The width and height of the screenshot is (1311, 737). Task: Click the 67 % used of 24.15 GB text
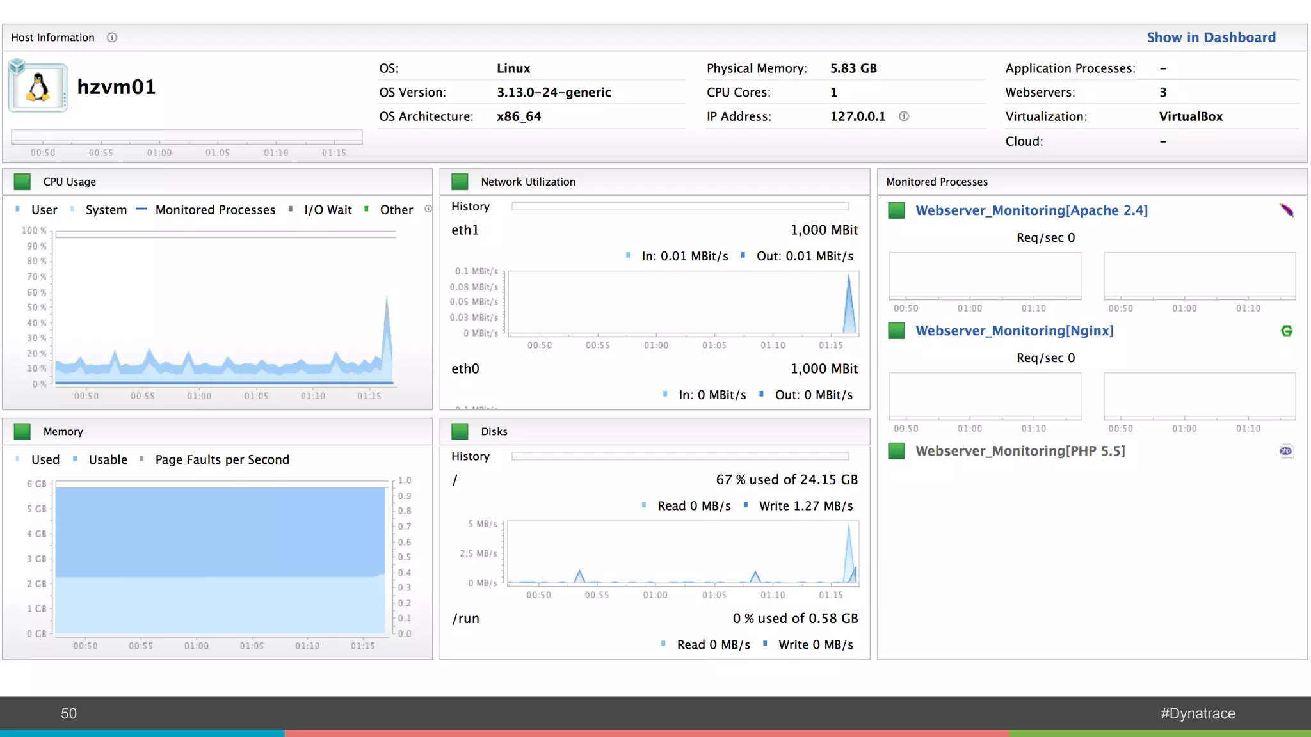coord(787,480)
